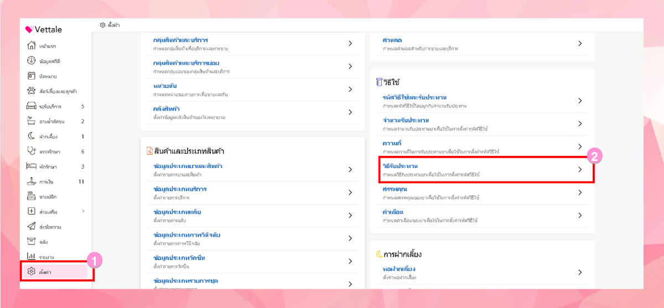Click the chevron on the หน่วยนับ row
This screenshot has width=664, height=308.
tap(350, 89)
